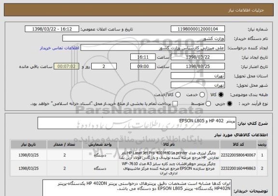Viewport: 278px width, 196px height.
Task: Click the دستگاه unit cell in row 2
Action: click(x=100, y=169)
